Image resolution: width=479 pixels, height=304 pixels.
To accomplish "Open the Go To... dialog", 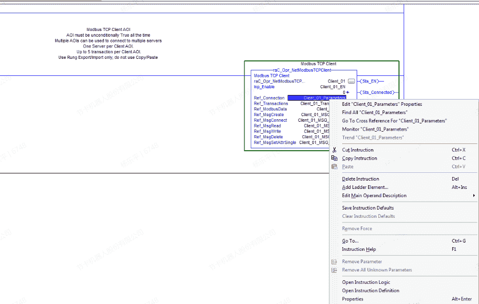I will tap(350, 241).
